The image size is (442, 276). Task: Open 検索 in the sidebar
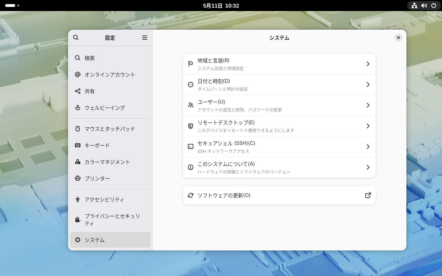(110, 58)
